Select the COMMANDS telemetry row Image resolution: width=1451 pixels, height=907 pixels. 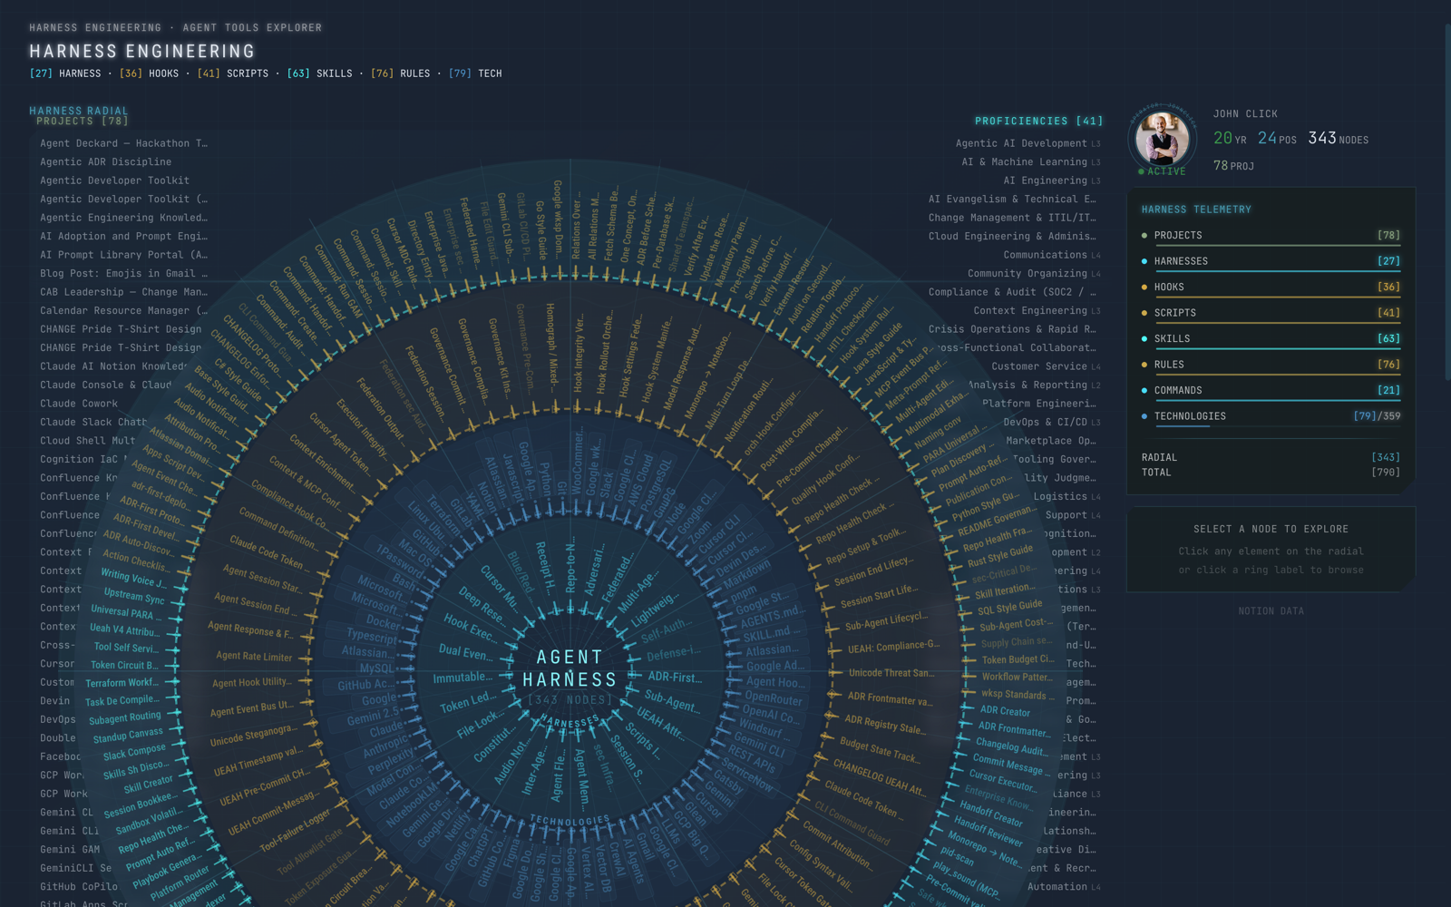(1271, 391)
